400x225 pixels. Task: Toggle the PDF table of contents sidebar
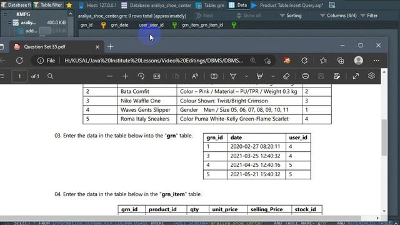tap(2, 76)
